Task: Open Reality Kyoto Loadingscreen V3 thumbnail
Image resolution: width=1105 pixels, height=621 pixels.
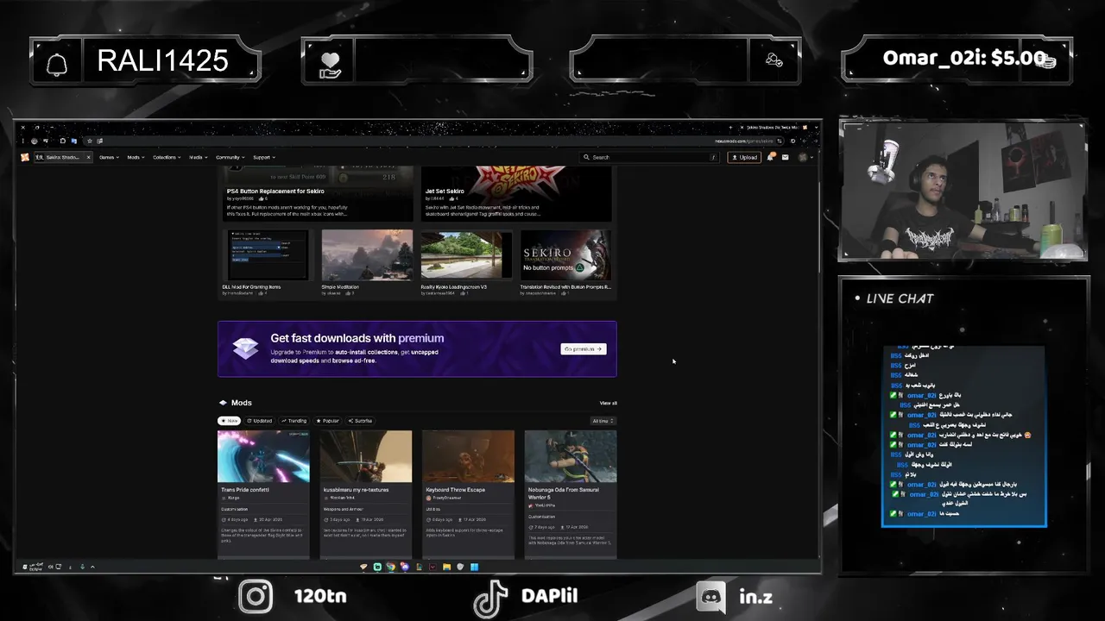Action: (466, 254)
